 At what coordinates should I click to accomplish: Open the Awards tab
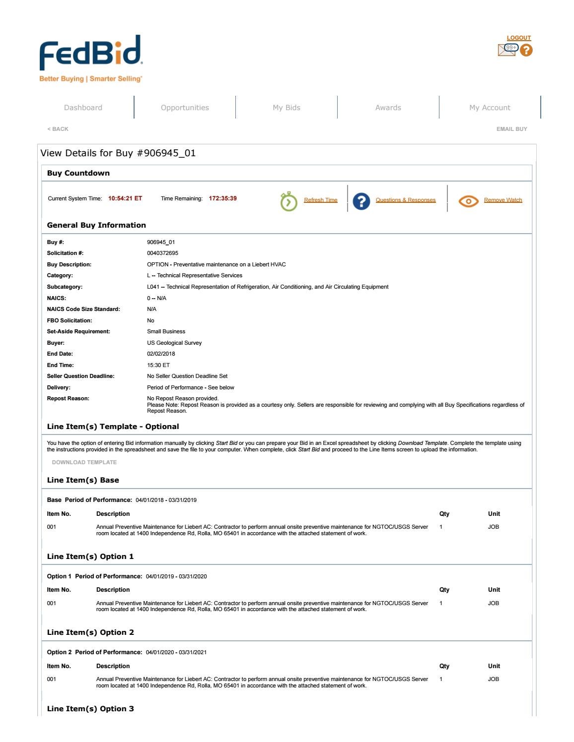click(388, 108)
